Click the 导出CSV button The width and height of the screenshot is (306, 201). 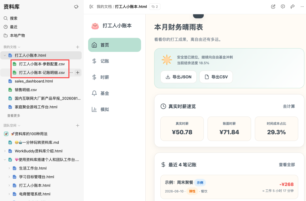click(x=216, y=77)
